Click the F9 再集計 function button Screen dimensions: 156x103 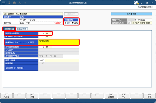pos(111,96)
